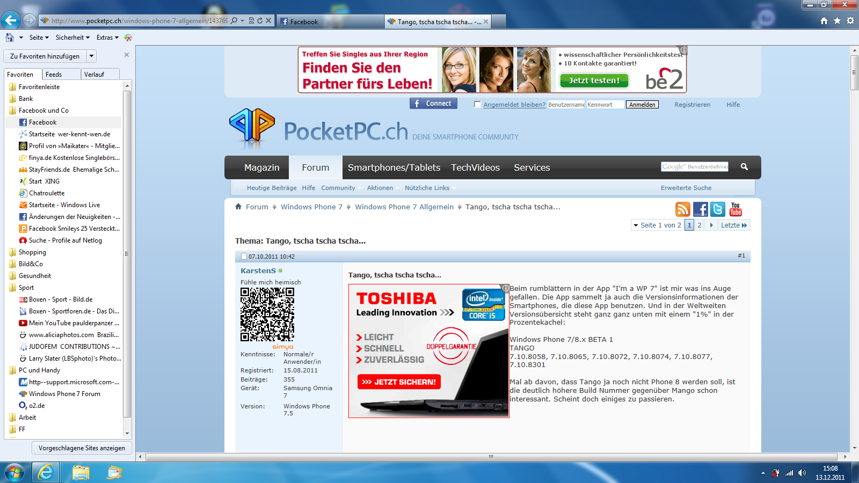Click the Google search input field
This screenshot has width=859, height=483.
695,167
